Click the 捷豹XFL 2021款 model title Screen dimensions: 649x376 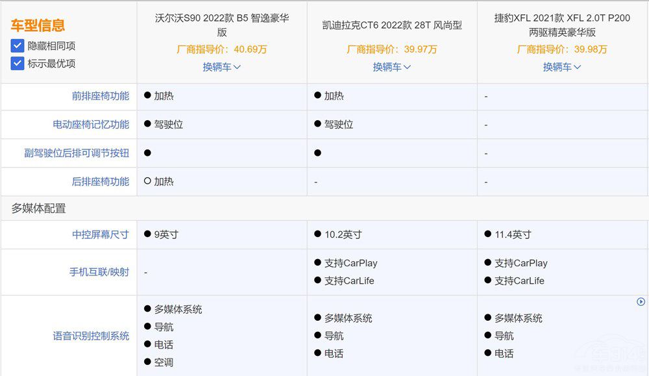coord(562,25)
